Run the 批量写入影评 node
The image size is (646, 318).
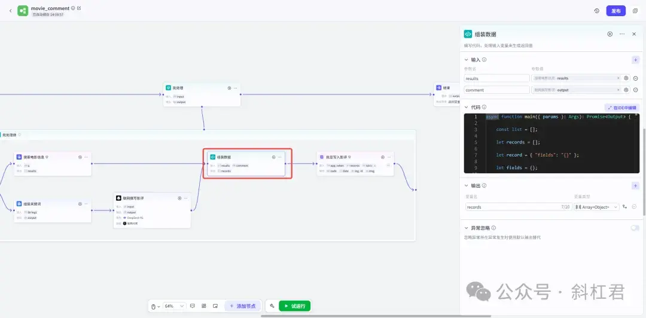click(382, 157)
